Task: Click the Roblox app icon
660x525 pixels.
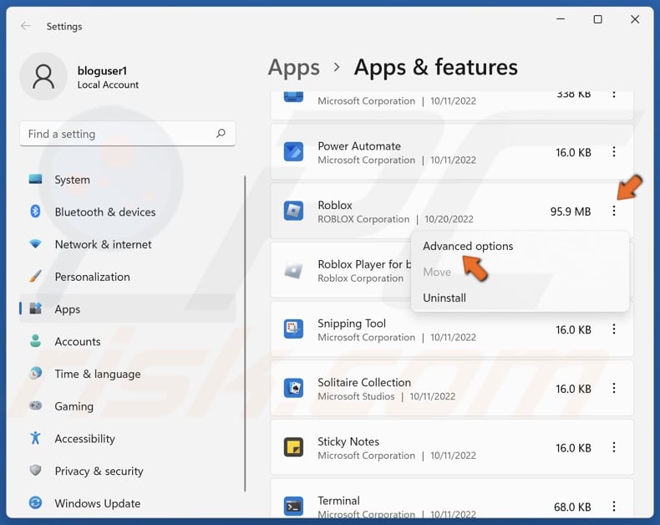Action: click(x=293, y=211)
